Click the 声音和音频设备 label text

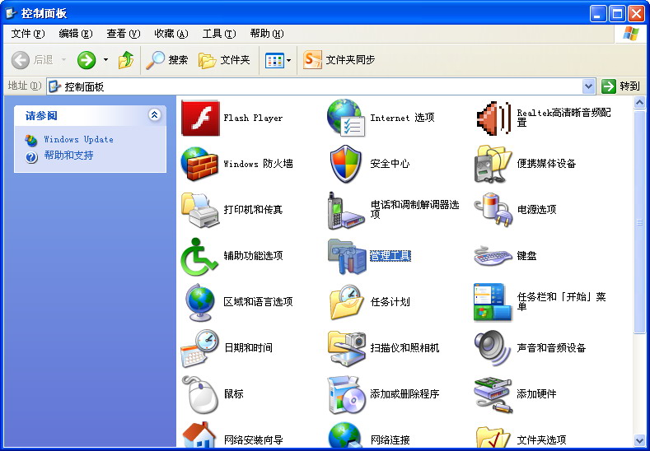point(551,348)
